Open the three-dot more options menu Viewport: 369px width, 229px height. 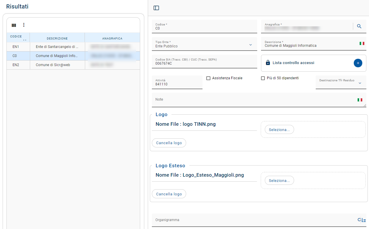click(x=24, y=25)
